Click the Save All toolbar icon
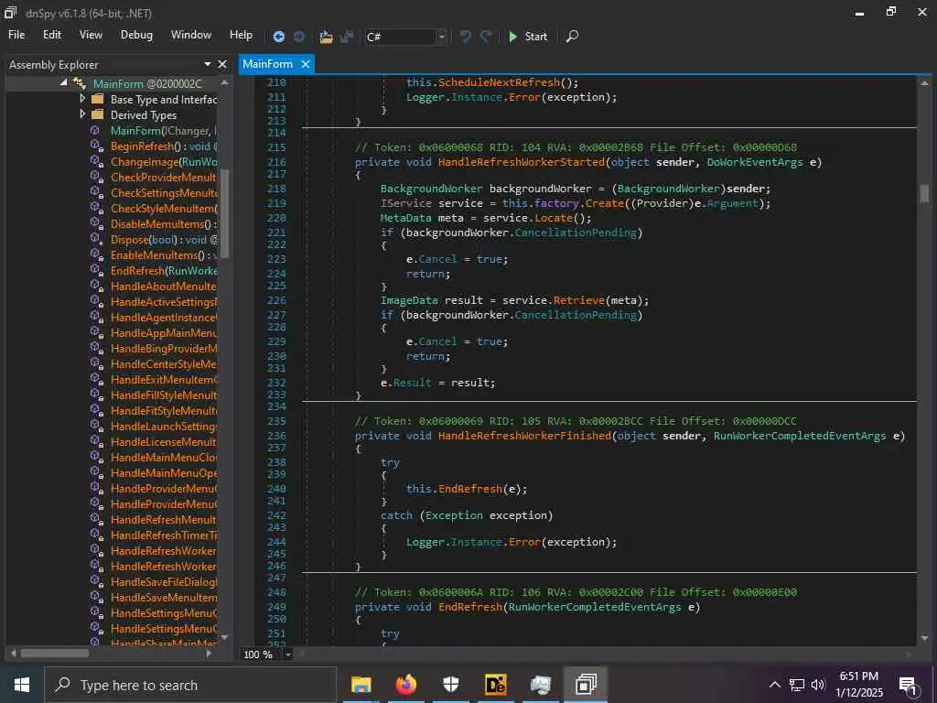Image resolution: width=937 pixels, height=703 pixels. point(347,37)
